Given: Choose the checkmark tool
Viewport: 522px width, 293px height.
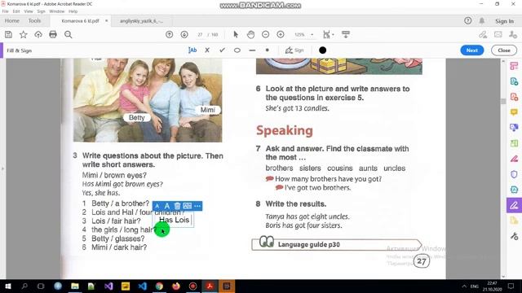Looking at the screenshot, I should pos(222,50).
